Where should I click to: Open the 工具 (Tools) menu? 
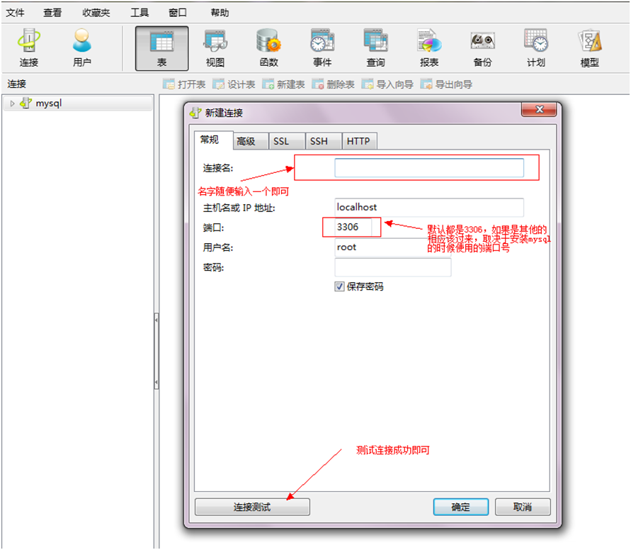[x=140, y=13]
